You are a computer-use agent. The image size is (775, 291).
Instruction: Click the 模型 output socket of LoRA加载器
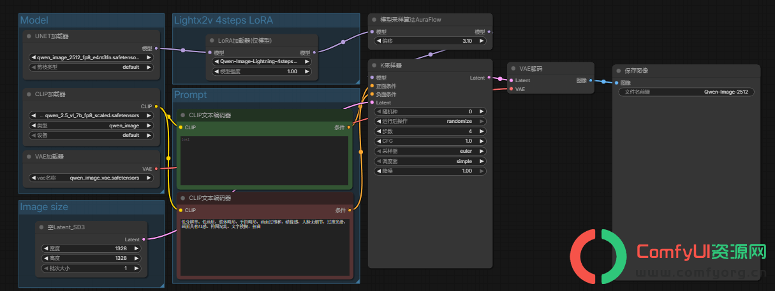point(314,53)
